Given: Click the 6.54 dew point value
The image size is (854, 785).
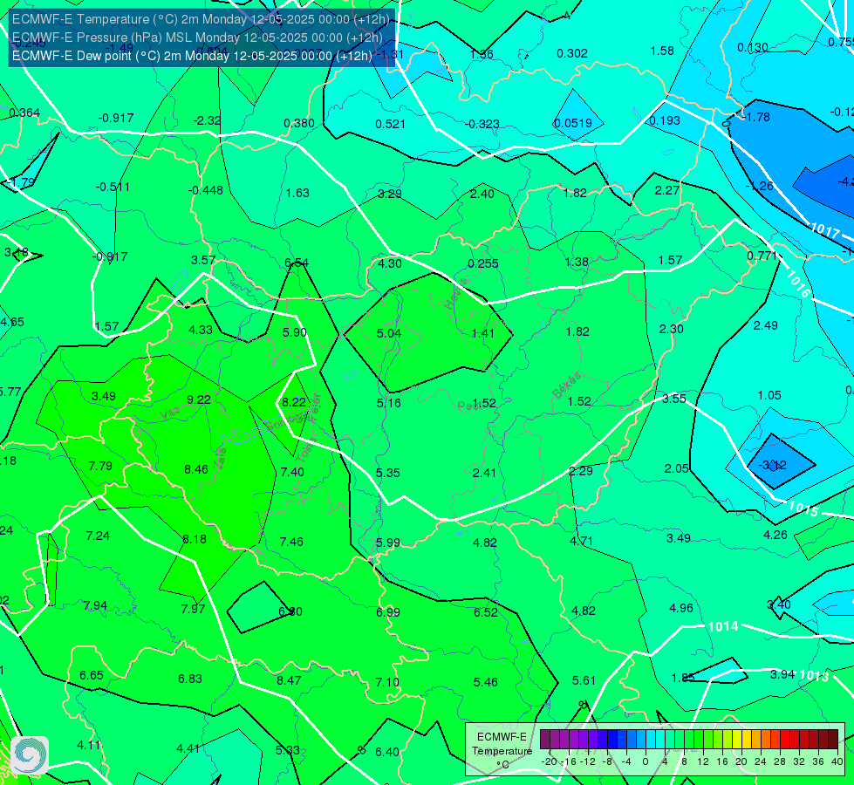Looking at the screenshot, I should click(x=297, y=263).
